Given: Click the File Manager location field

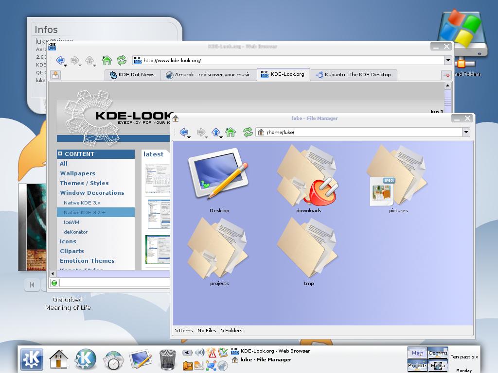Looking at the screenshot, I should 359,132.
